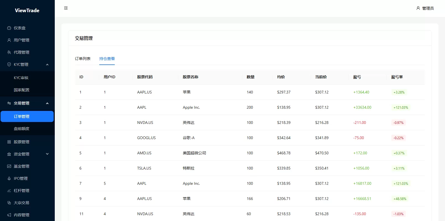Select the 国家配置 submenu item
Screen dimensions: 445x221
[x=27, y=90]
